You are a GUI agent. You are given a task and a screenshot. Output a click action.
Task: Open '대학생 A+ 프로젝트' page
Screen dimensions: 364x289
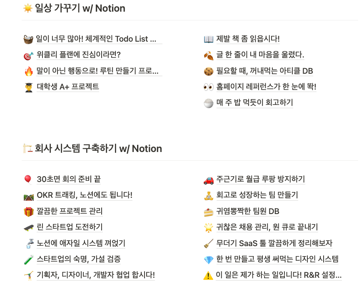[68, 87]
